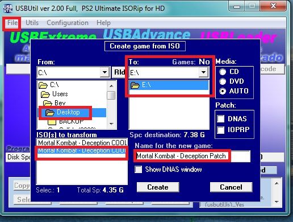Select the Bev folder in tree
Screen dimensions: 293x222
[x=60, y=103]
